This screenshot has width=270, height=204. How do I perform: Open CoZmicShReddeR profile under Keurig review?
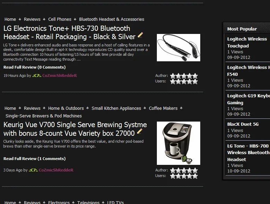click(x=56, y=170)
